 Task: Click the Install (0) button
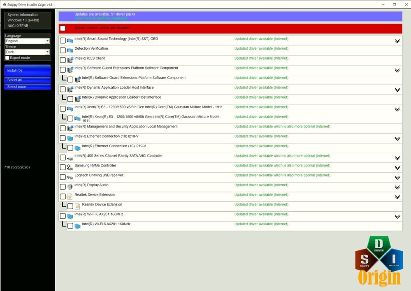28,70
